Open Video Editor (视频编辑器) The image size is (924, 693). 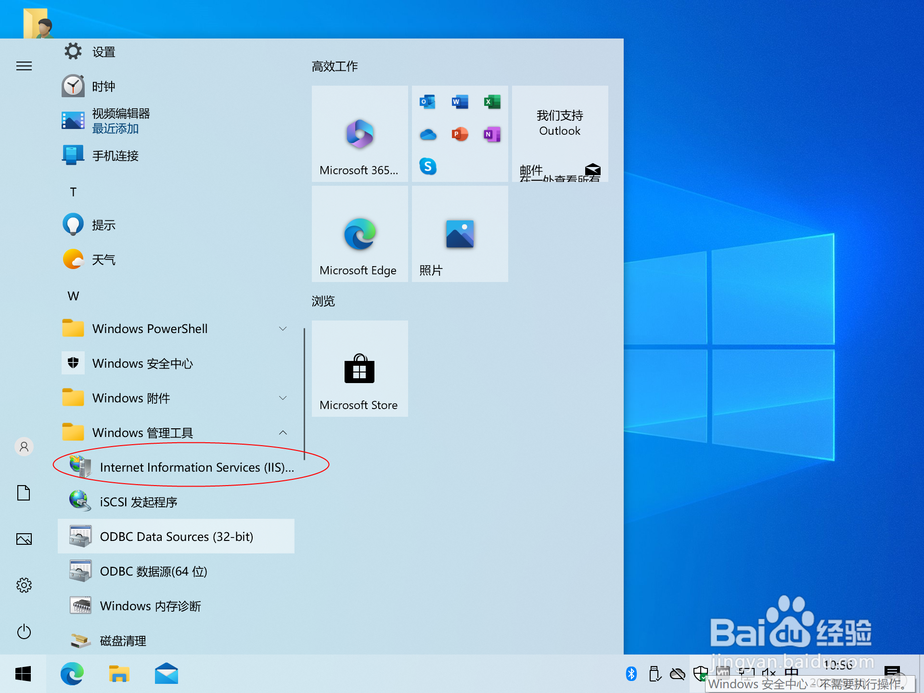click(176, 121)
